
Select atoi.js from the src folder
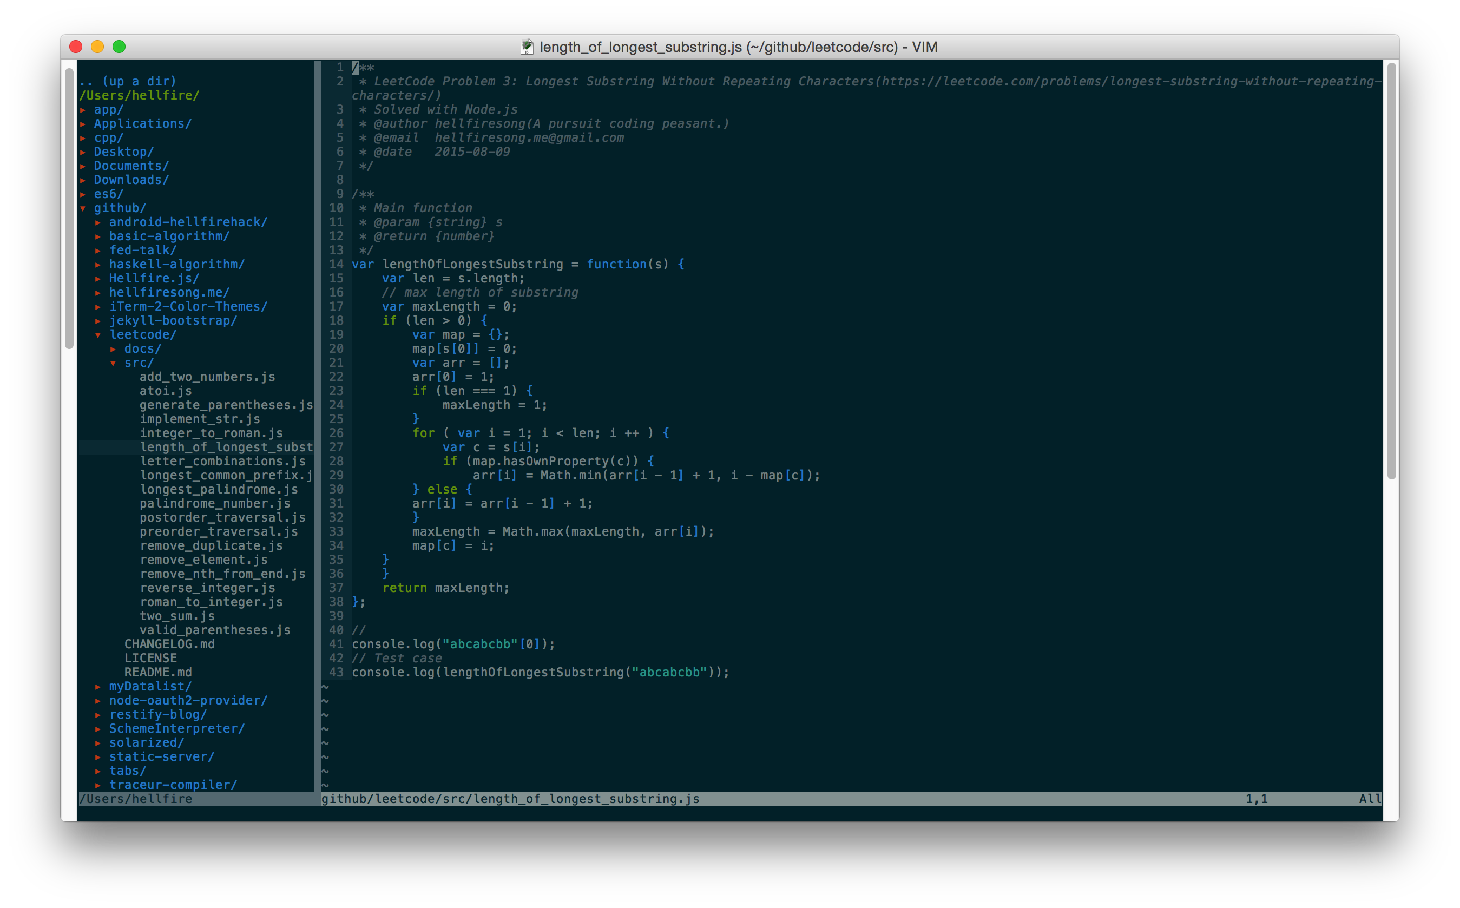pos(166,391)
